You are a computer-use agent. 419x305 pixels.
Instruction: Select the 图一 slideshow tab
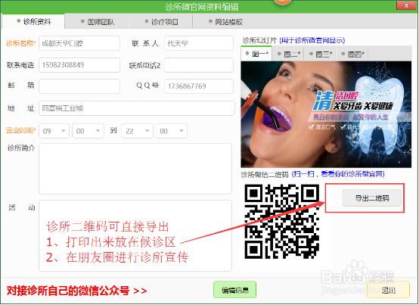[256, 54]
